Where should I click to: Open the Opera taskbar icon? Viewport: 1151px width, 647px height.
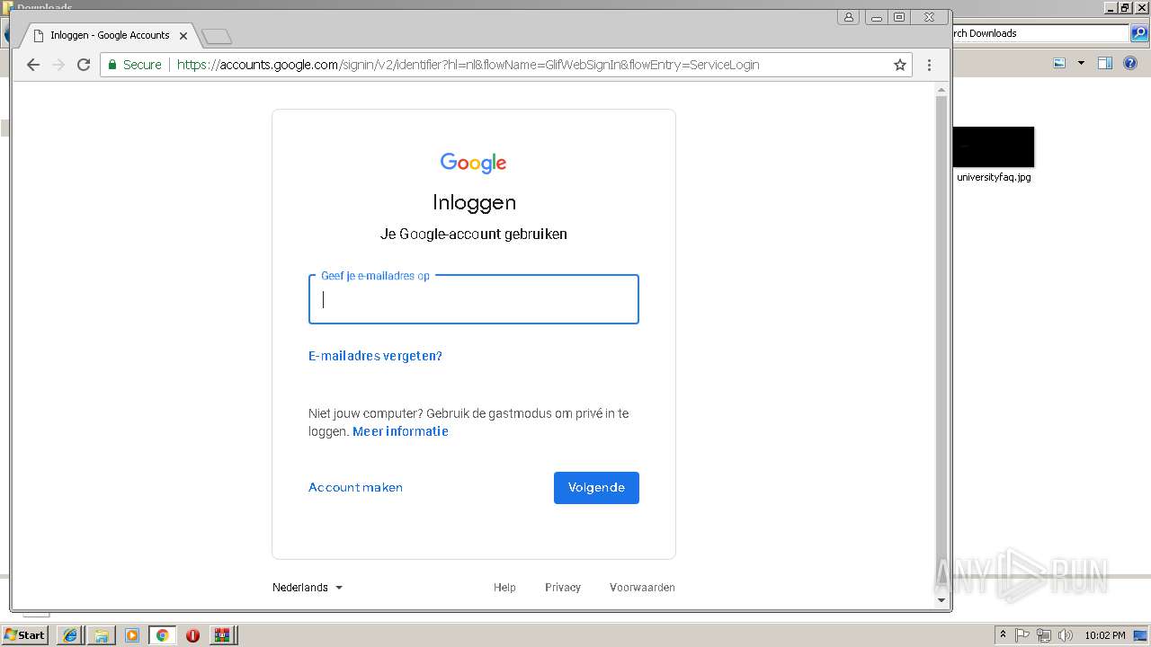point(192,635)
